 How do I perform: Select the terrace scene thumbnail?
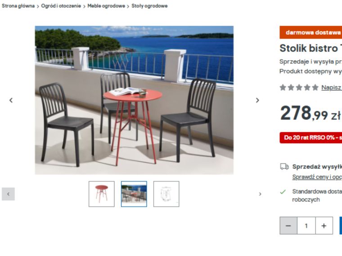point(134,194)
